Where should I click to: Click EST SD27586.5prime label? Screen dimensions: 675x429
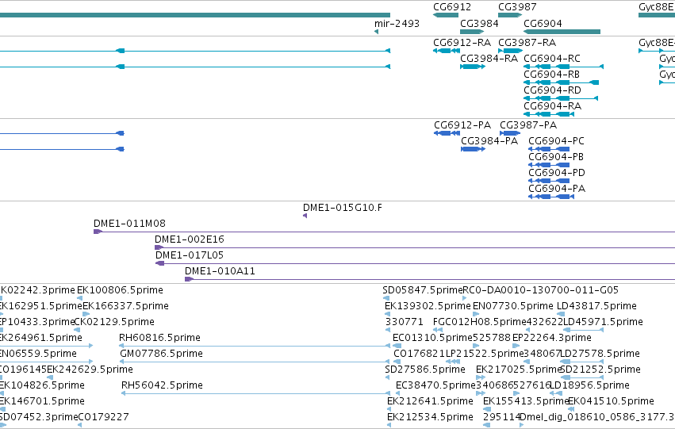[425, 370]
